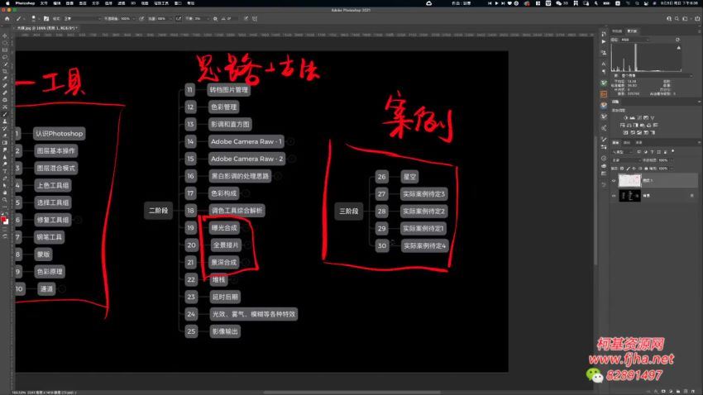Toggle pressure for opacity button
This screenshot has width=703, height=395.
(x=141, y=19)
